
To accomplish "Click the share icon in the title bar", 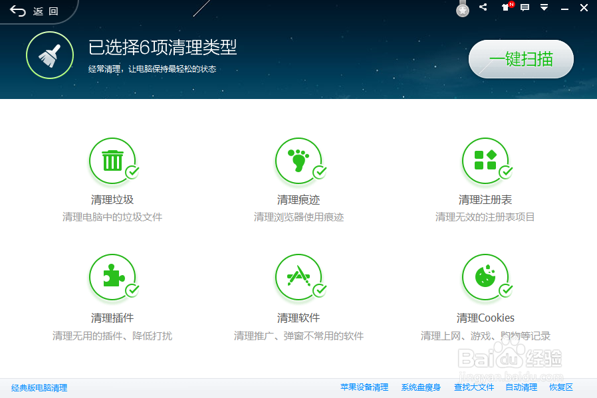I will [x=483, y=7].
